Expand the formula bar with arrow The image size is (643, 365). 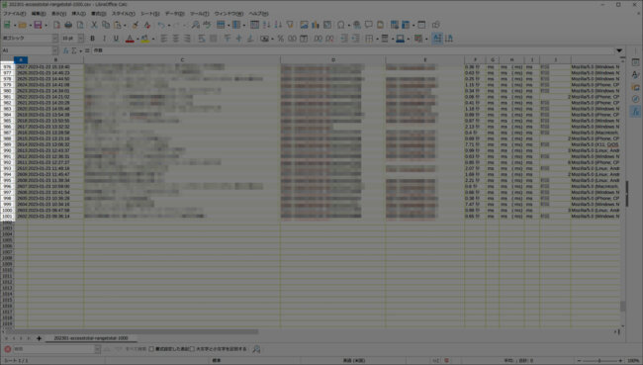pos(619,50)
